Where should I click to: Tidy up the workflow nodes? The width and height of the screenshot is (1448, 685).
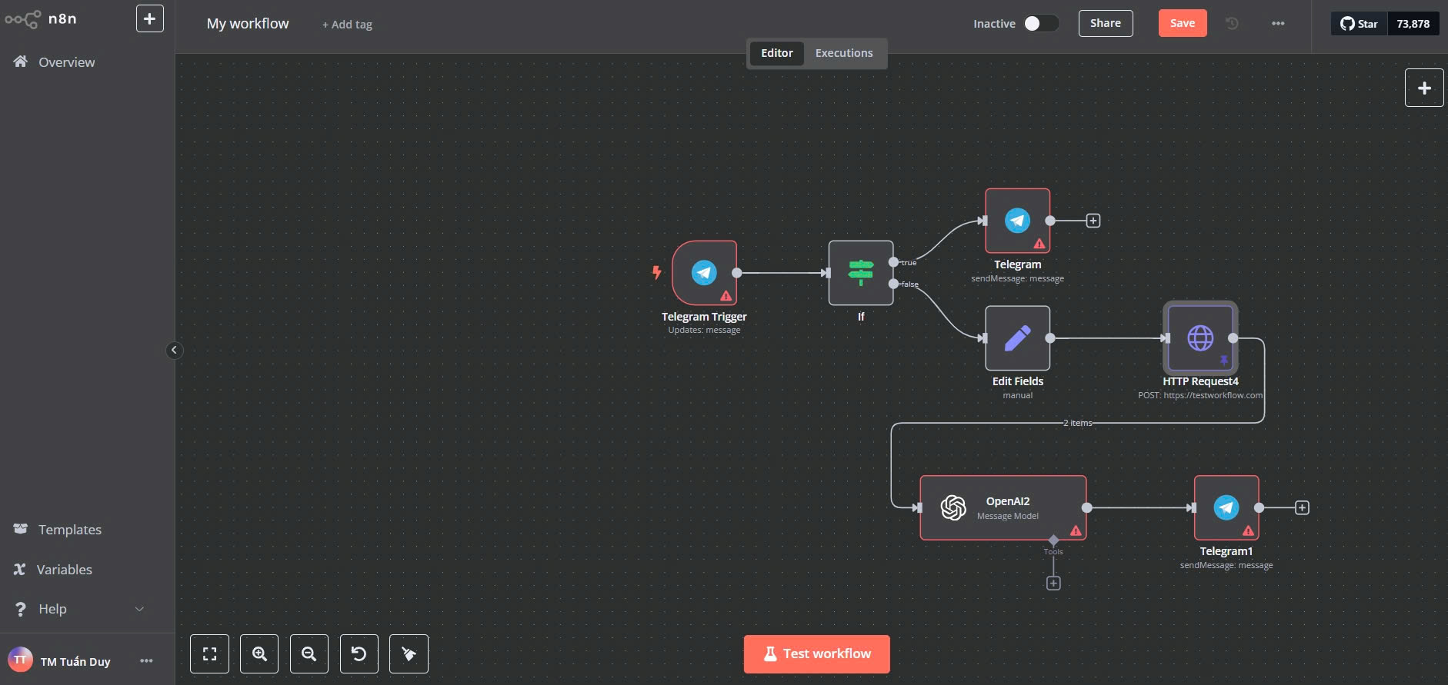[409, 654]
